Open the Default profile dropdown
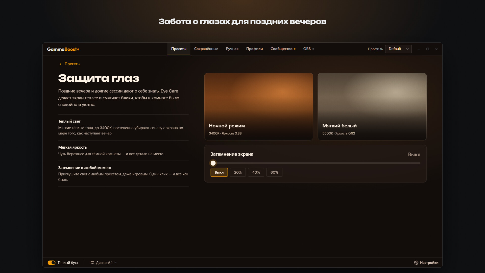Viewport: 485px width, 273px height. click(x=398, y=49)
